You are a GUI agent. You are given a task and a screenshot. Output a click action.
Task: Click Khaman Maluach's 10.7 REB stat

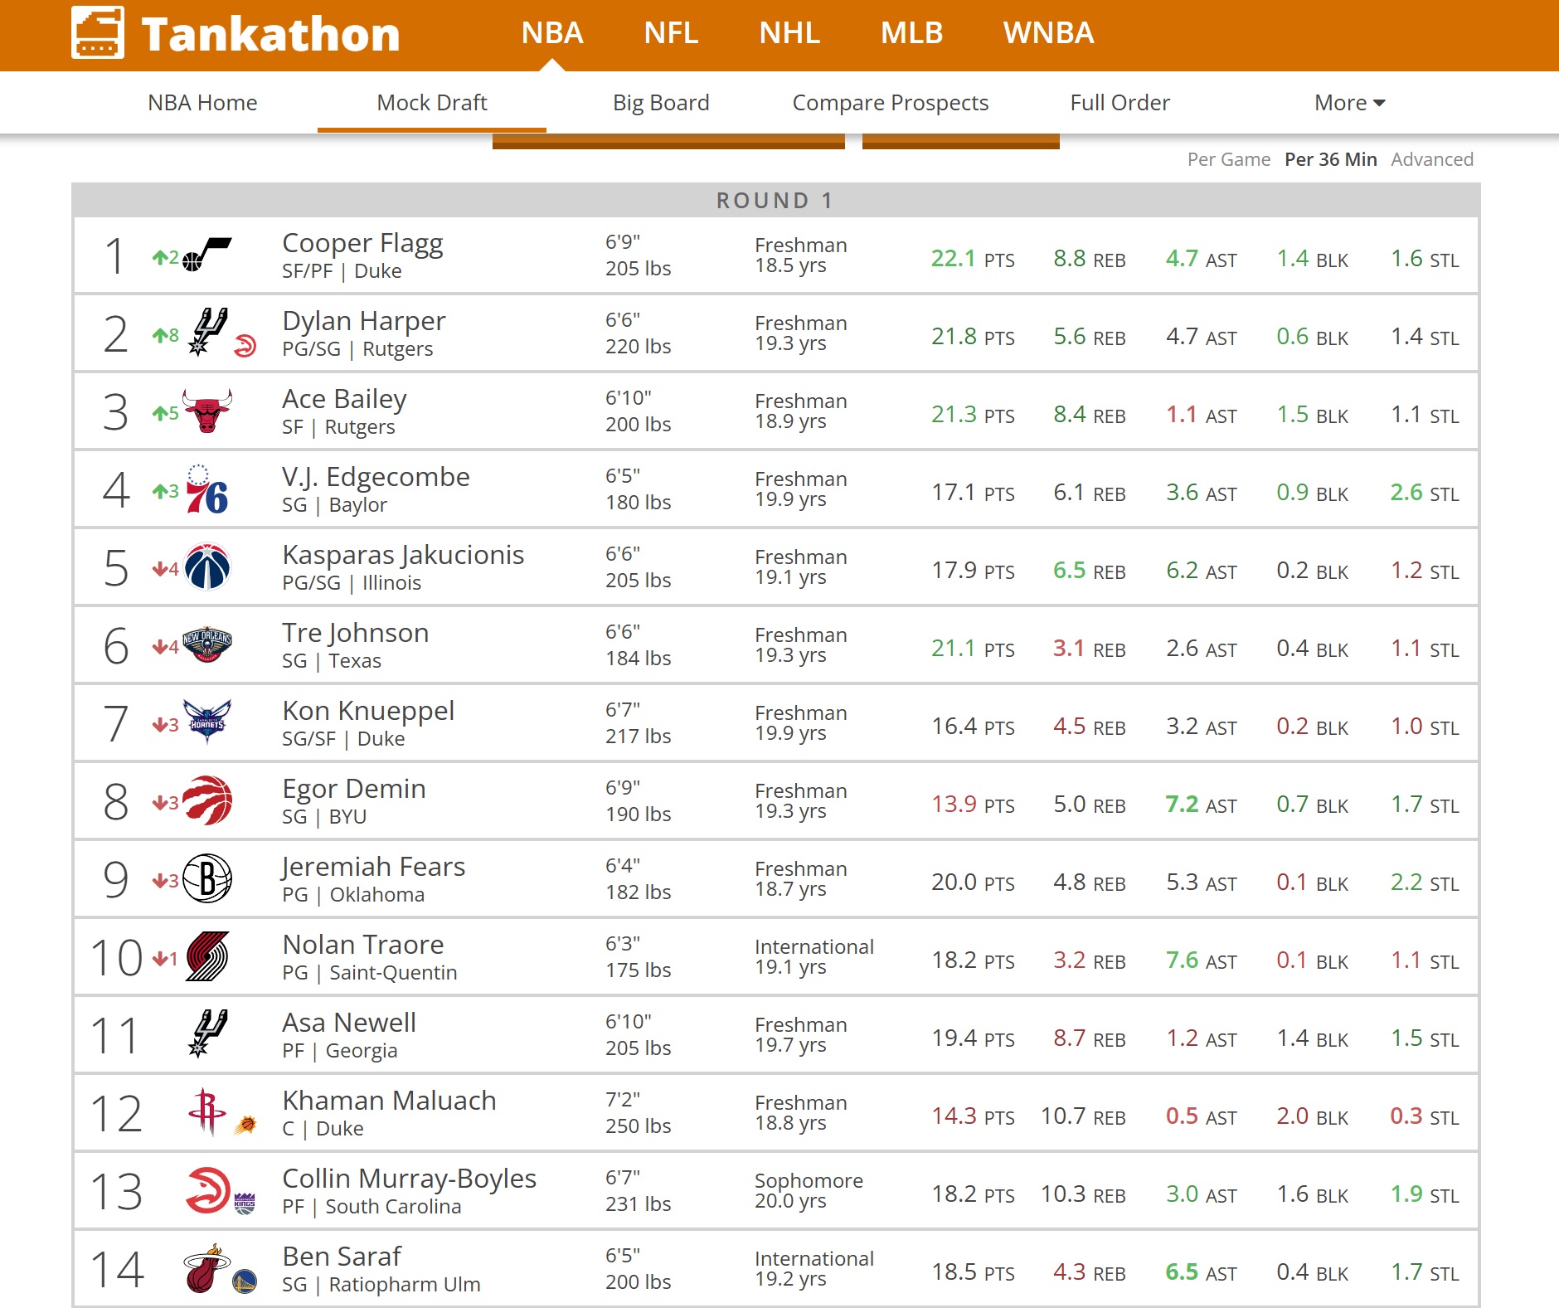click(x=1083, y=1116)
